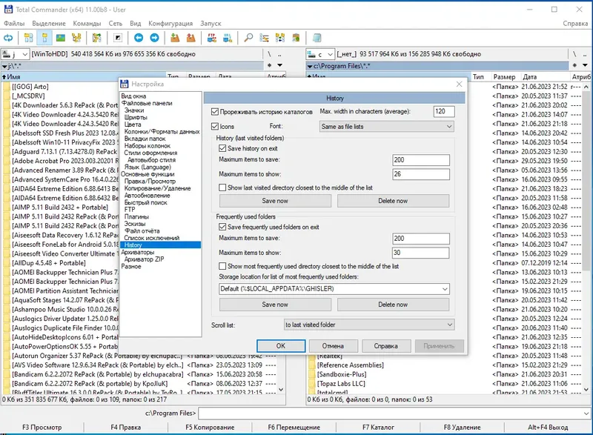Click the forward arrow toolbar icon
Viewport: 593px width, 435px height.
[x=155, y=37]
